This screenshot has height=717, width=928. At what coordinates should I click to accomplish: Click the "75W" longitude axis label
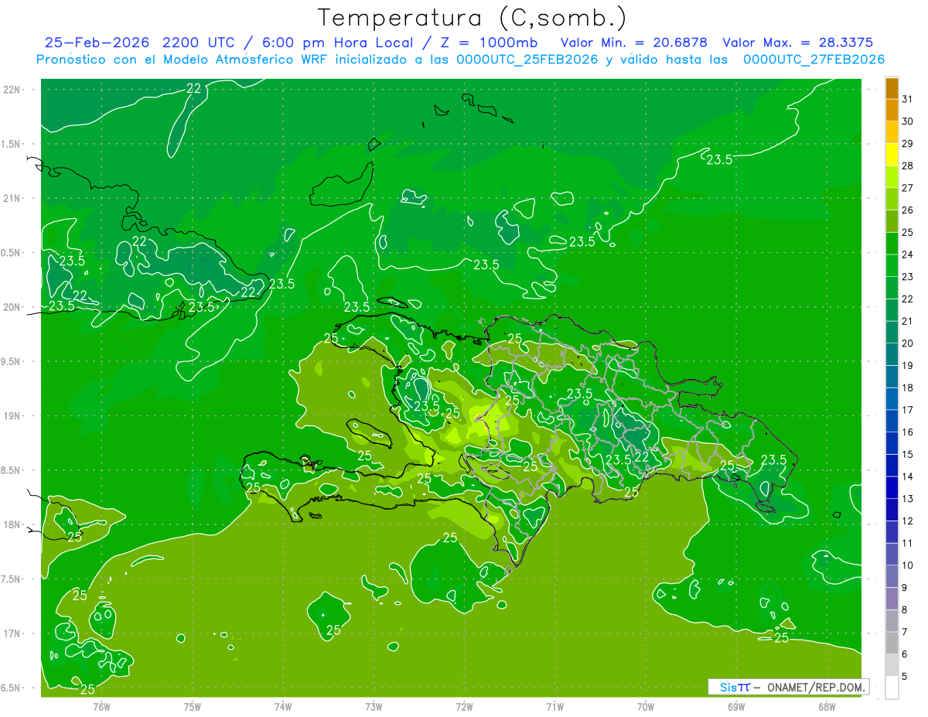point(192,706)
